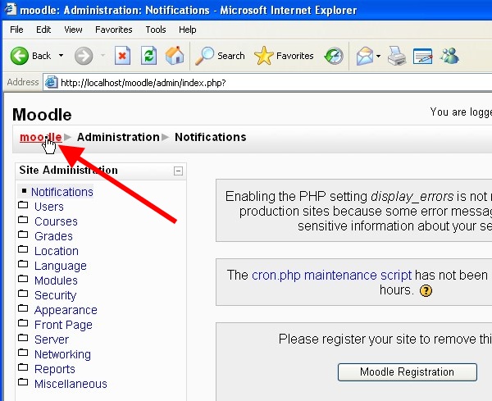Click the Print icon
Viewport: 492px width, 401px height.
click(397, 56)
